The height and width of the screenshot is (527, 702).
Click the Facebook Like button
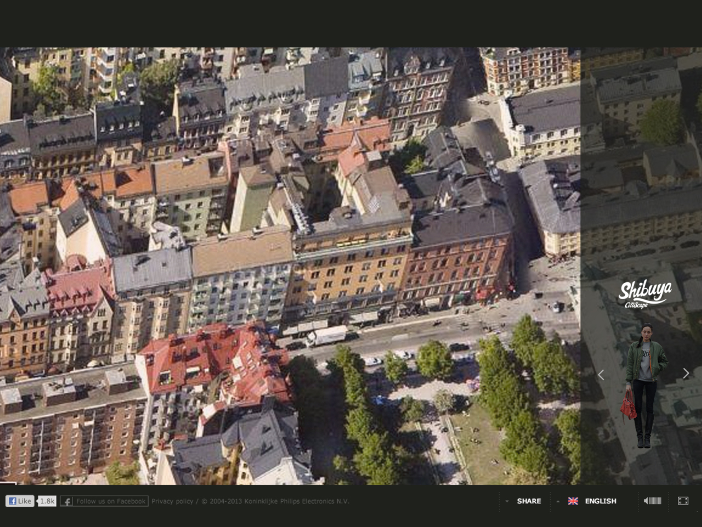coord(20,501)
